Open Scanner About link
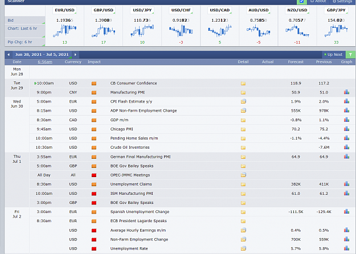The height and width of the screenshot is (254, 356). pyautogui.click(x=318, y=2)
